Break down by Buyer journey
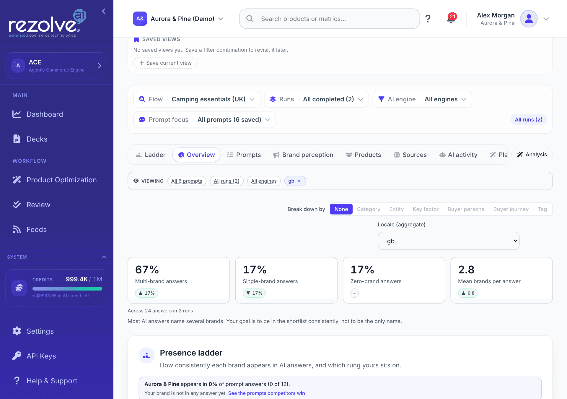The image size is (567, 399). [x=511, y=209]
